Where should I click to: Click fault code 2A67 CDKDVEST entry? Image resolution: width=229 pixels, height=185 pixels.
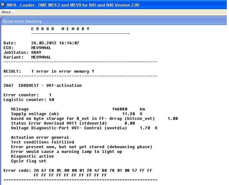(x=42, y=86)
